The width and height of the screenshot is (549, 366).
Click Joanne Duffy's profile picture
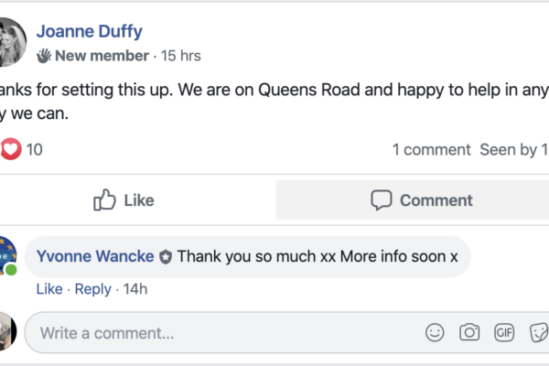tap(8, 42)
